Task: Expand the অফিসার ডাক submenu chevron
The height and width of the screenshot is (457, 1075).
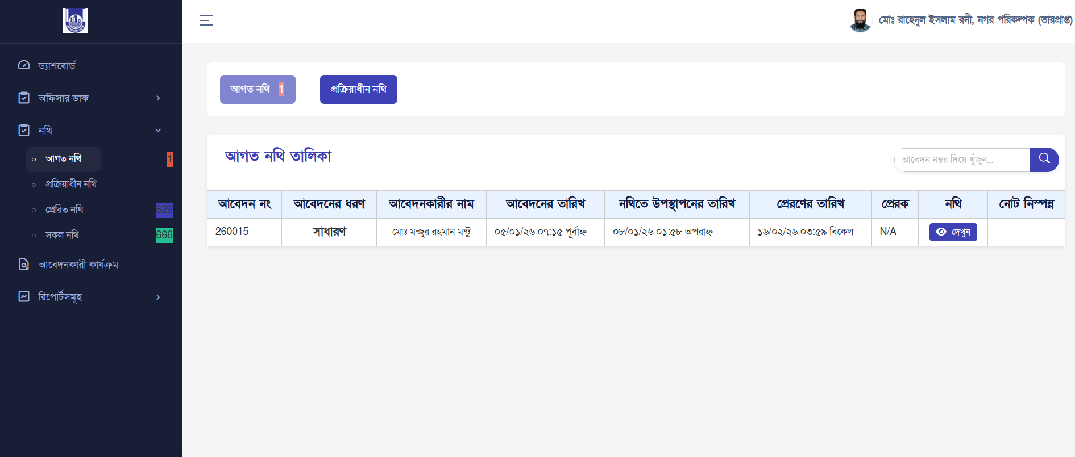Action: click(158, 98)
